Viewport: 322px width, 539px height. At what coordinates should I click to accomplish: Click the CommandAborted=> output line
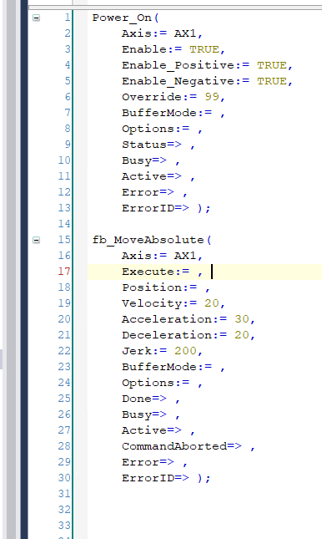coord(189,446)
